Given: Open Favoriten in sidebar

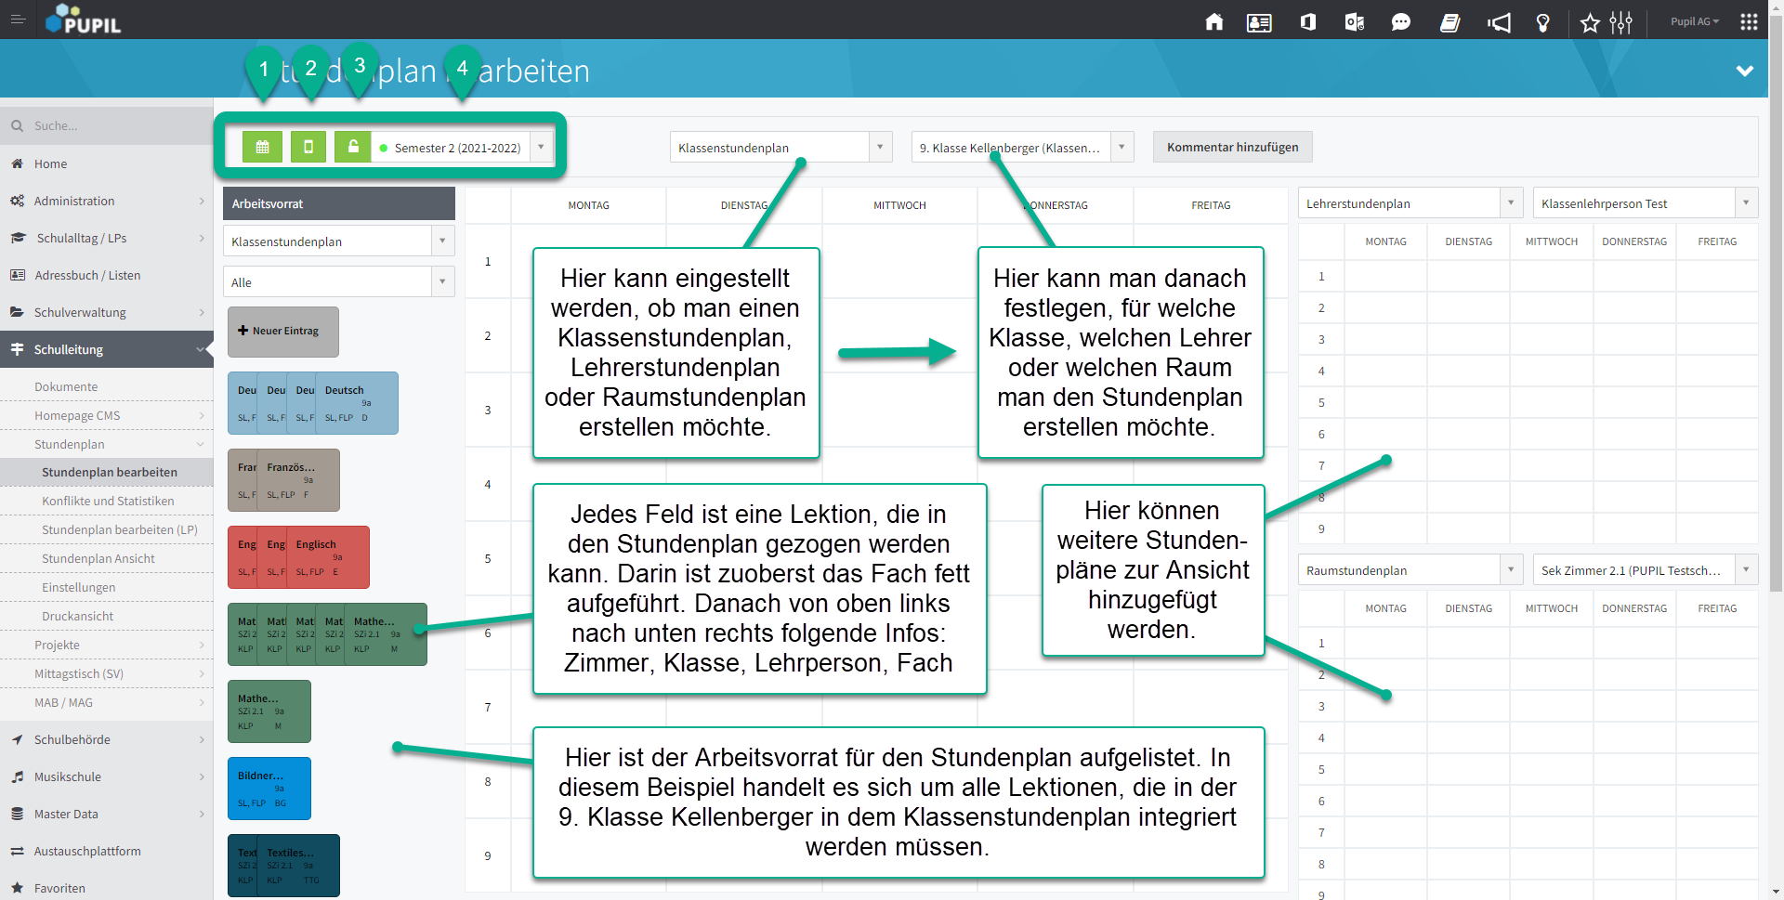Looking at the screenshot, I should 107,888.
